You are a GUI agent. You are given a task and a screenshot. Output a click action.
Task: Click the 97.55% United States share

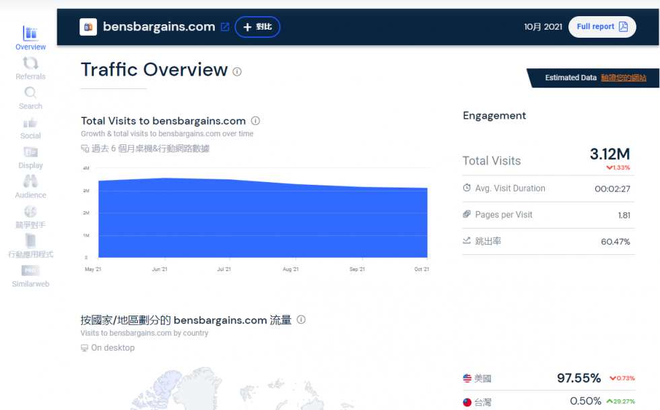point(579,378)
